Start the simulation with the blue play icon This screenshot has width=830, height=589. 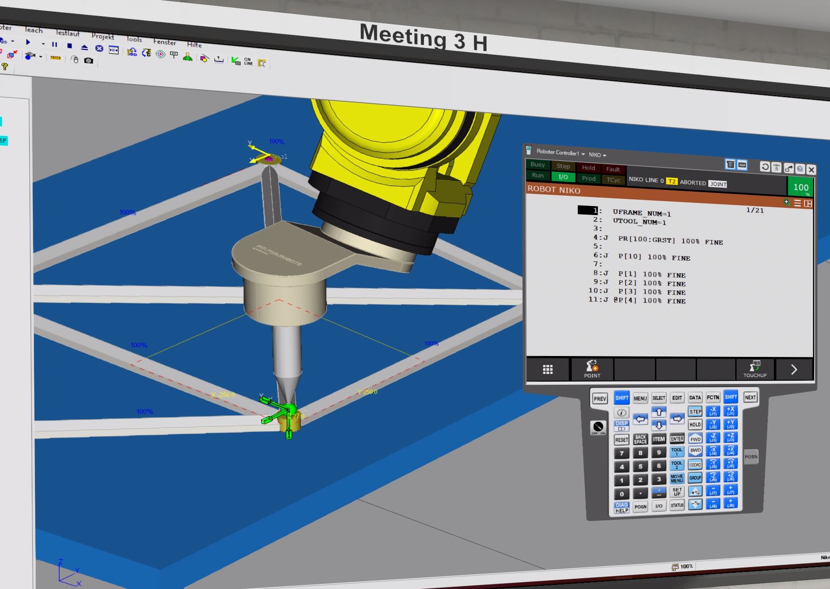coord(28,42)
